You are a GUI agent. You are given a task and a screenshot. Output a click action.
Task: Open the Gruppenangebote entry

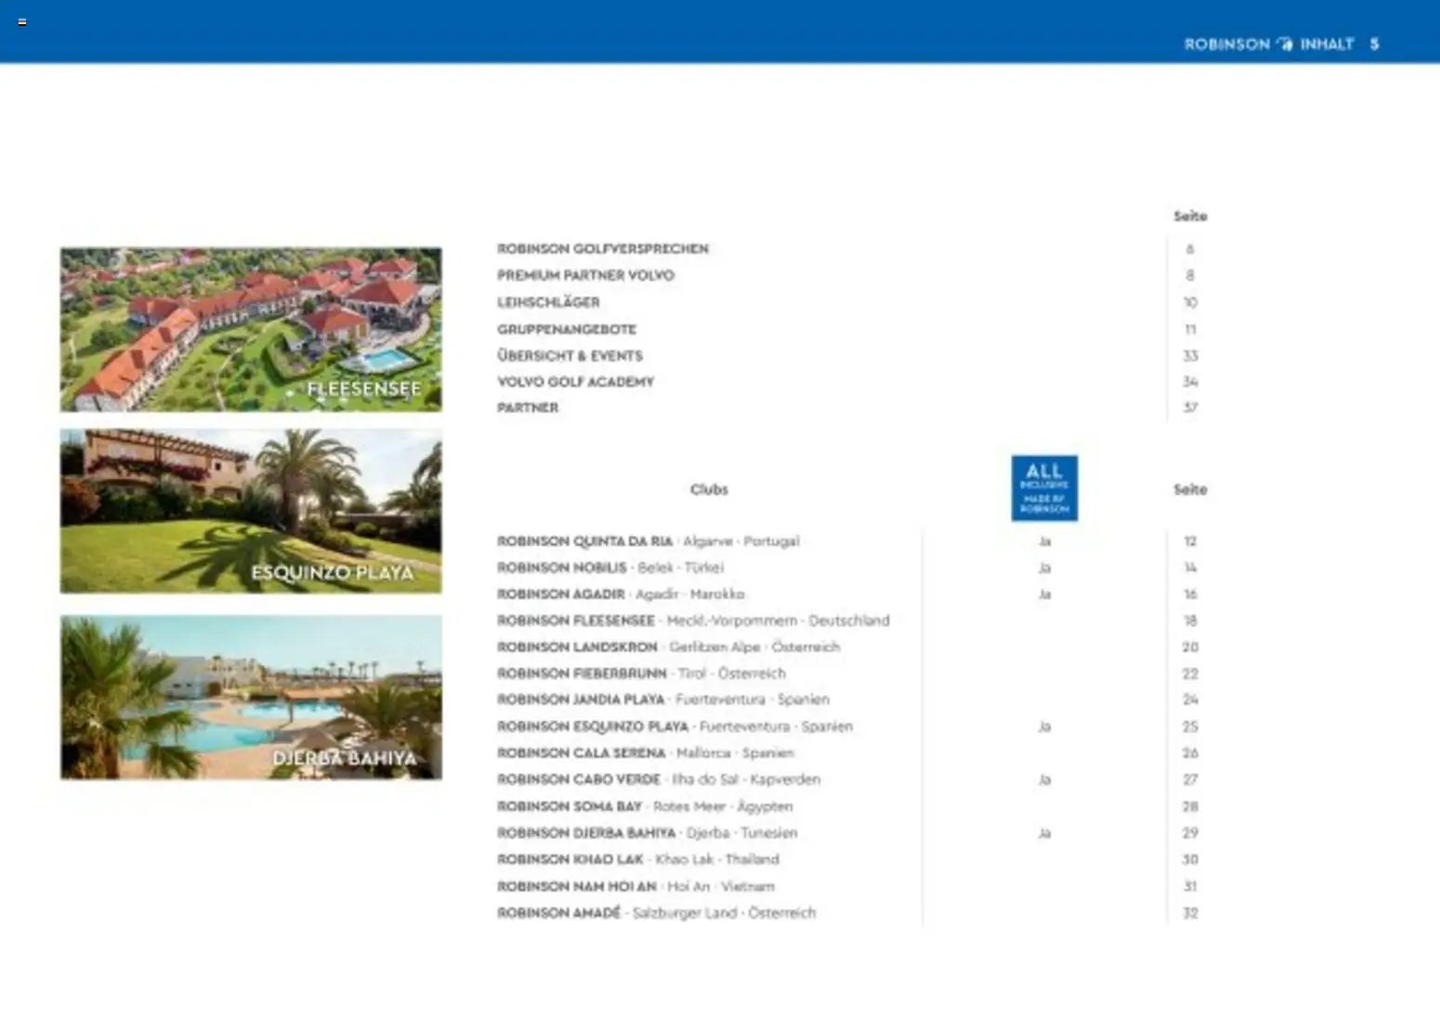tap(567, 329)
